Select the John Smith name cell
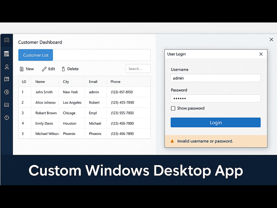 click(x=44, y=92)
